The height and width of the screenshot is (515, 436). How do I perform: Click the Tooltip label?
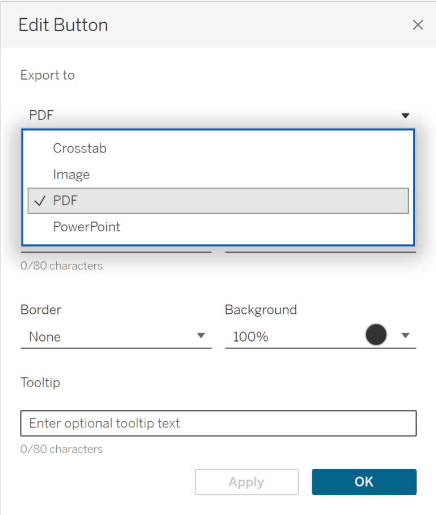click(x=40, y=383)
